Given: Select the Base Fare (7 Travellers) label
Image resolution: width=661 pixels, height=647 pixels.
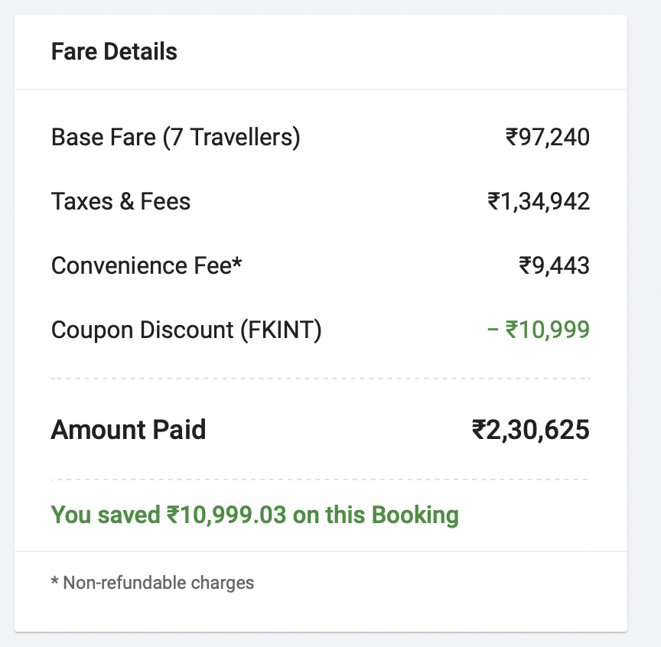Looking at the screenshot, I should click(x=176, y=138).
